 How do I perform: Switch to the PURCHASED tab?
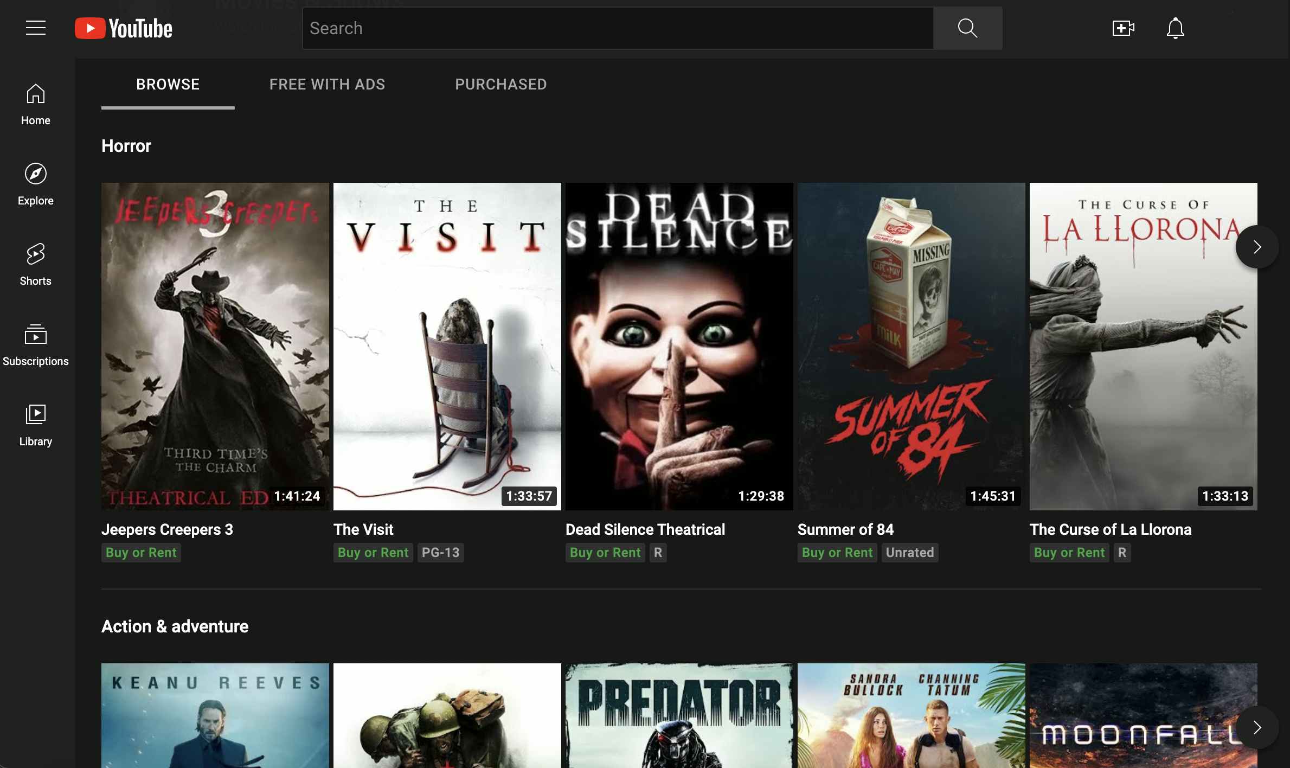(x=500, y=85)
